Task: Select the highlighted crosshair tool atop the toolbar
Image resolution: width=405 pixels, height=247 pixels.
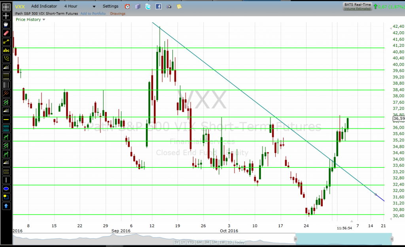Action: [6, 7]
